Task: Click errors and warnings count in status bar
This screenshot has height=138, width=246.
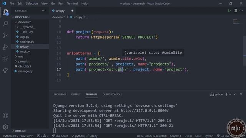Action: point(43,136)
